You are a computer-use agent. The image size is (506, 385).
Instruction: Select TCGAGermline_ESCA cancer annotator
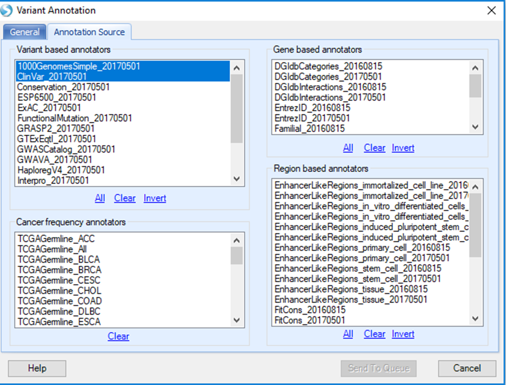pos(123,322)
